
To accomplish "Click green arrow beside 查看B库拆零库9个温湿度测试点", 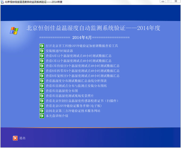I will (x=42, y=71).
